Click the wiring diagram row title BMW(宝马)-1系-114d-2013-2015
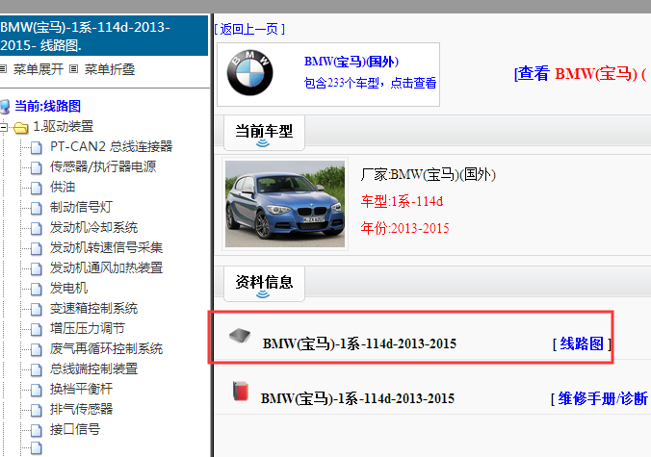This screenshot has height=457, width=651. 359,343
